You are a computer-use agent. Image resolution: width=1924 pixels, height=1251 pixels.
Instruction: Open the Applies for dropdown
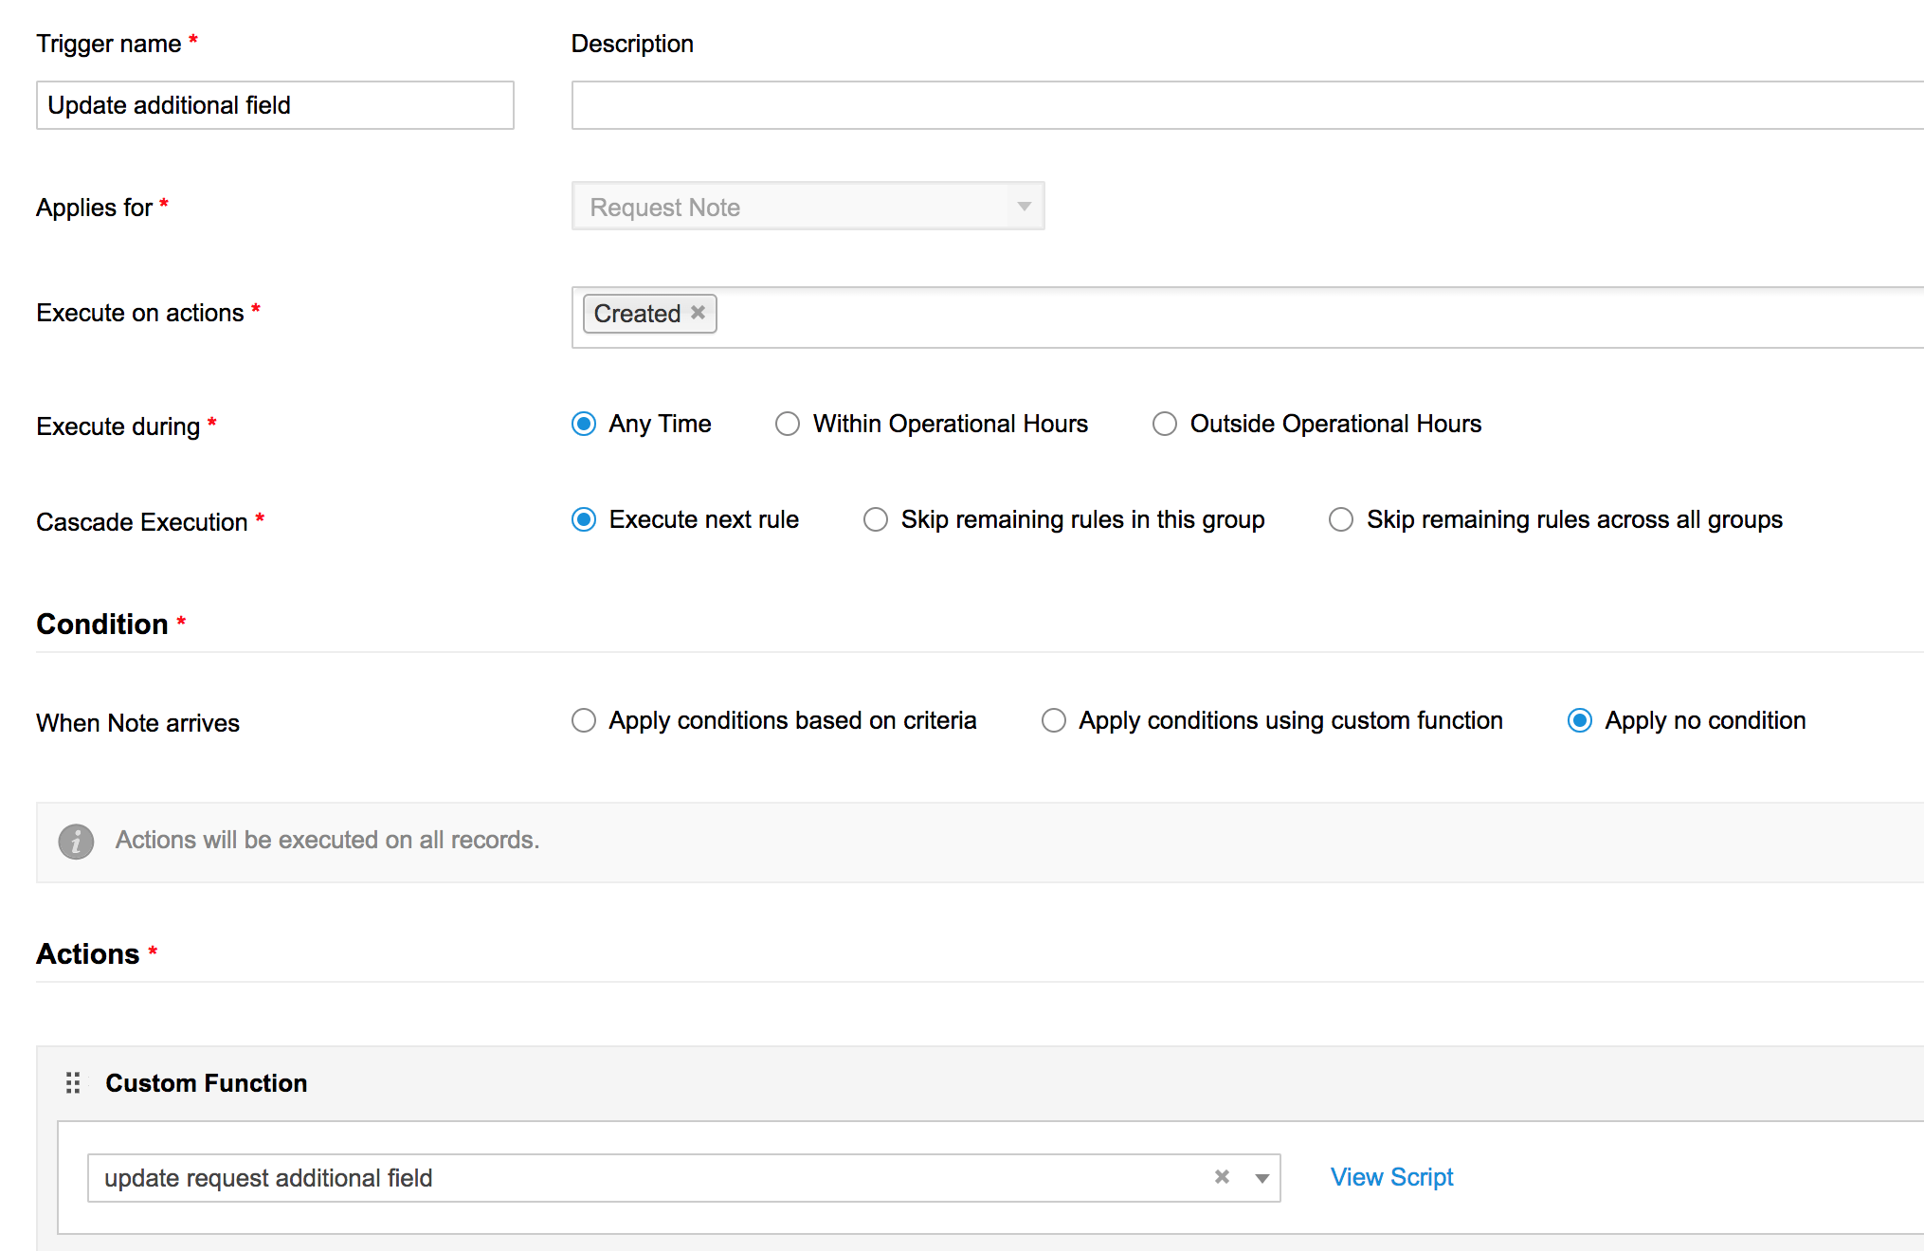click(x=808, y=207)
